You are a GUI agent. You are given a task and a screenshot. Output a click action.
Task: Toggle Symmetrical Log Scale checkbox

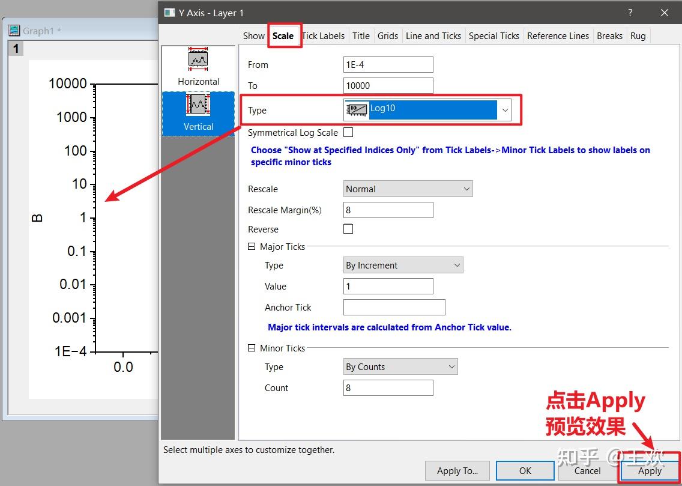pos(348,132)
